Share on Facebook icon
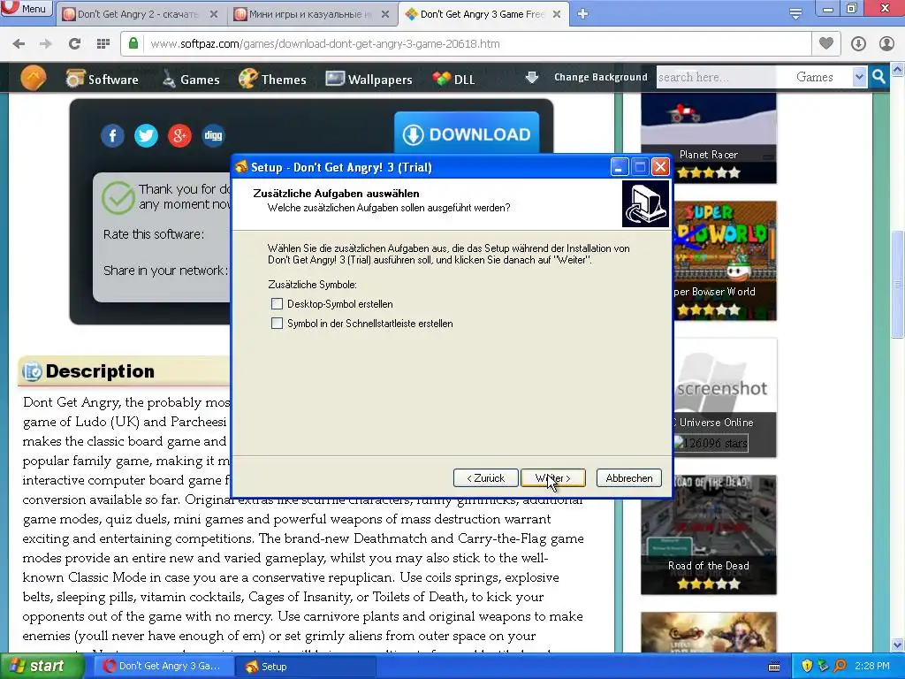 coord(112,135)
